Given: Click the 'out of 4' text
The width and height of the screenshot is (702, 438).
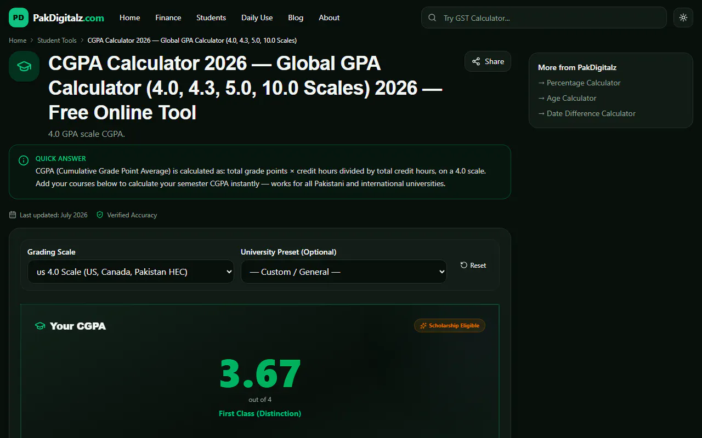Looking at the screenshot, I should [260, 400].
